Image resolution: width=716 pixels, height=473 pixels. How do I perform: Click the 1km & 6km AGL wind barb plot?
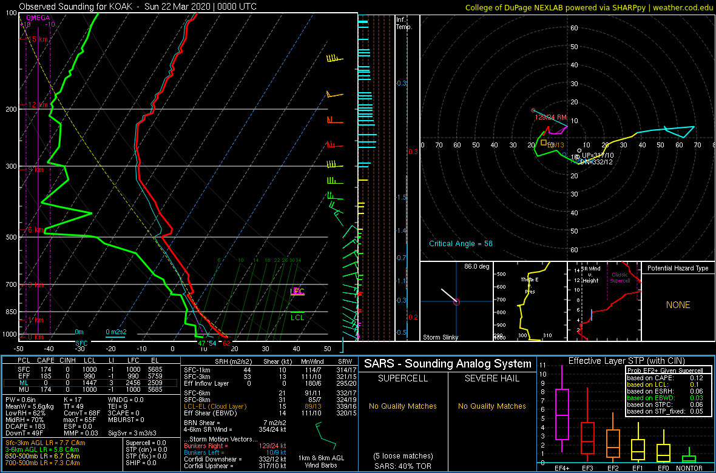click(x=326, y=436)
